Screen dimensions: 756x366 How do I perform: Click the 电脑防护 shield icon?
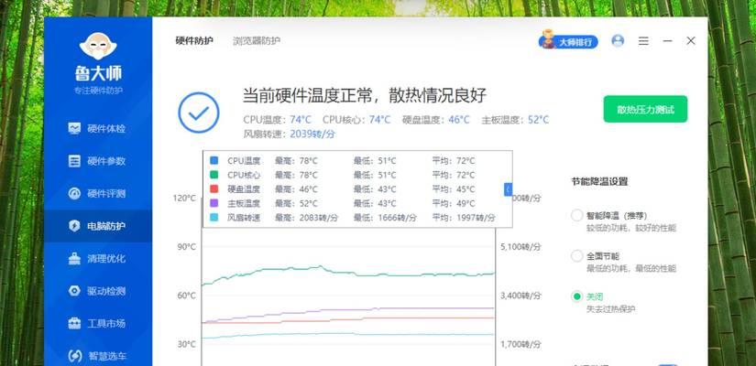click(x=74, y=226)
